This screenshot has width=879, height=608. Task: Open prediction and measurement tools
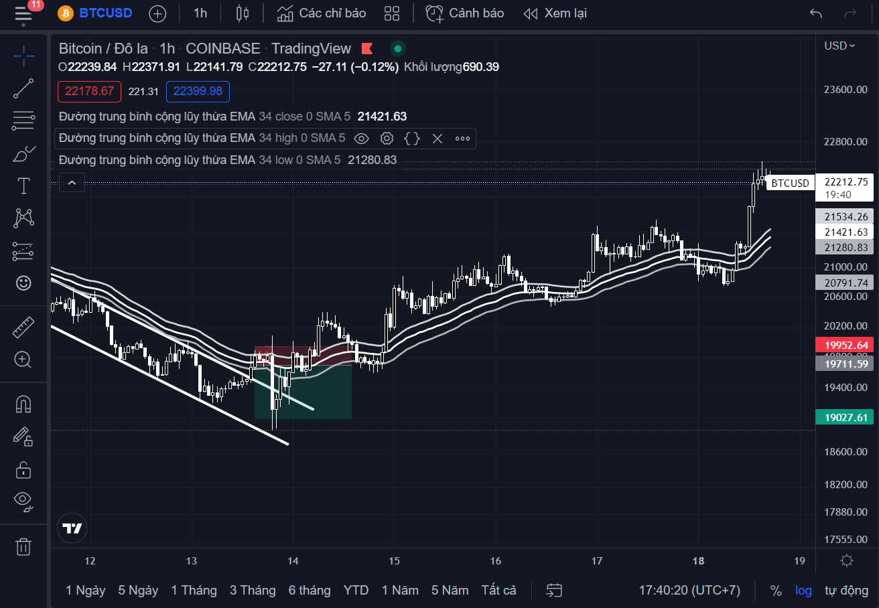[23, 250]
